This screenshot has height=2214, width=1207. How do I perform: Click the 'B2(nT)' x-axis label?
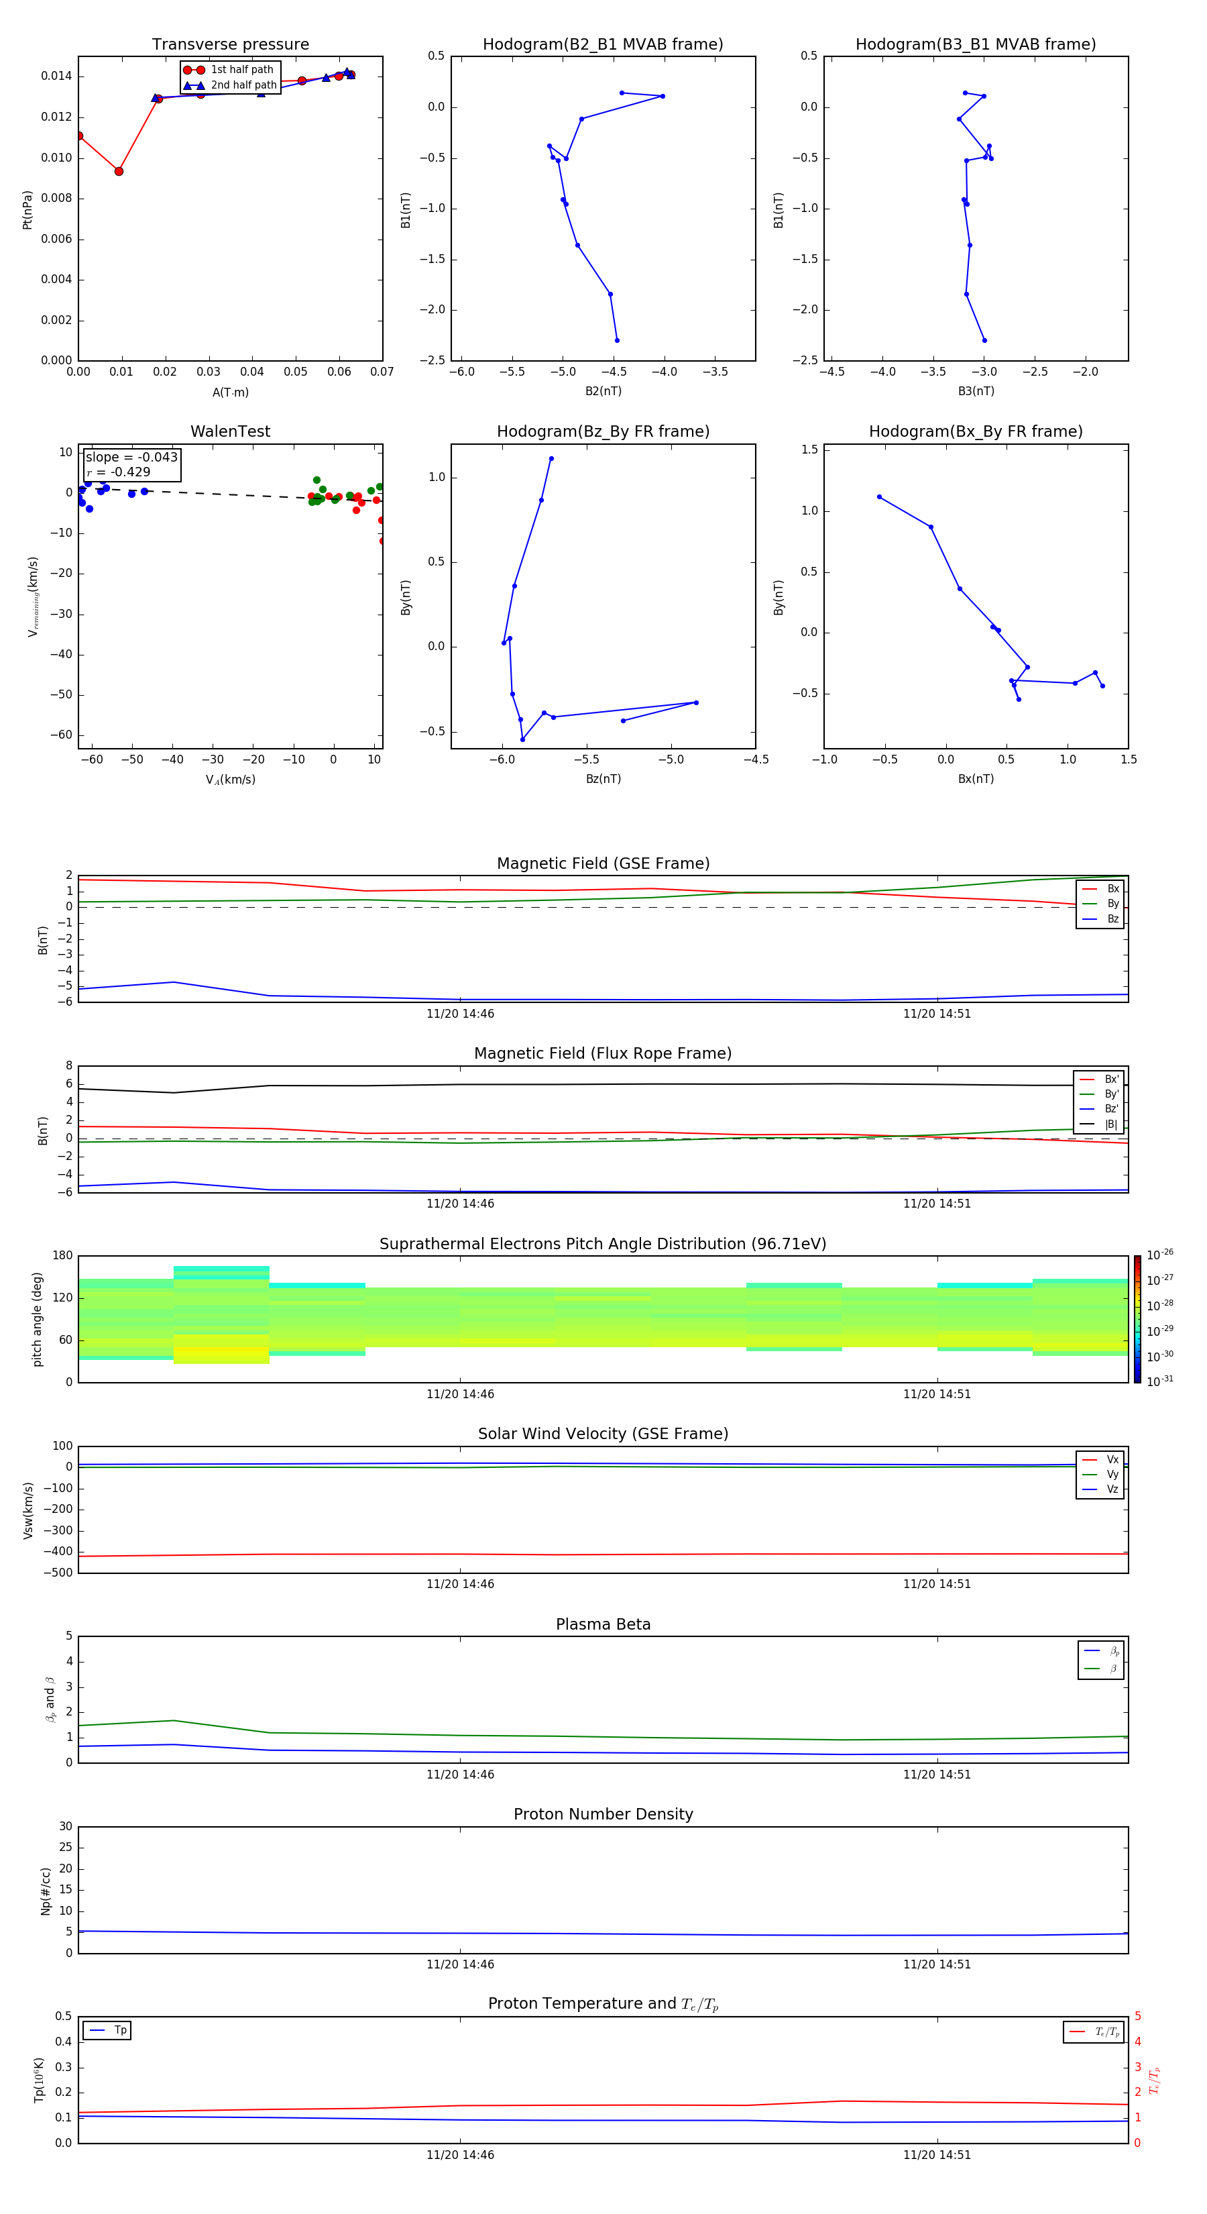point(603,391)
